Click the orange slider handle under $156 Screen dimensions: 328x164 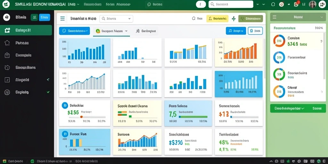point(81,117)
